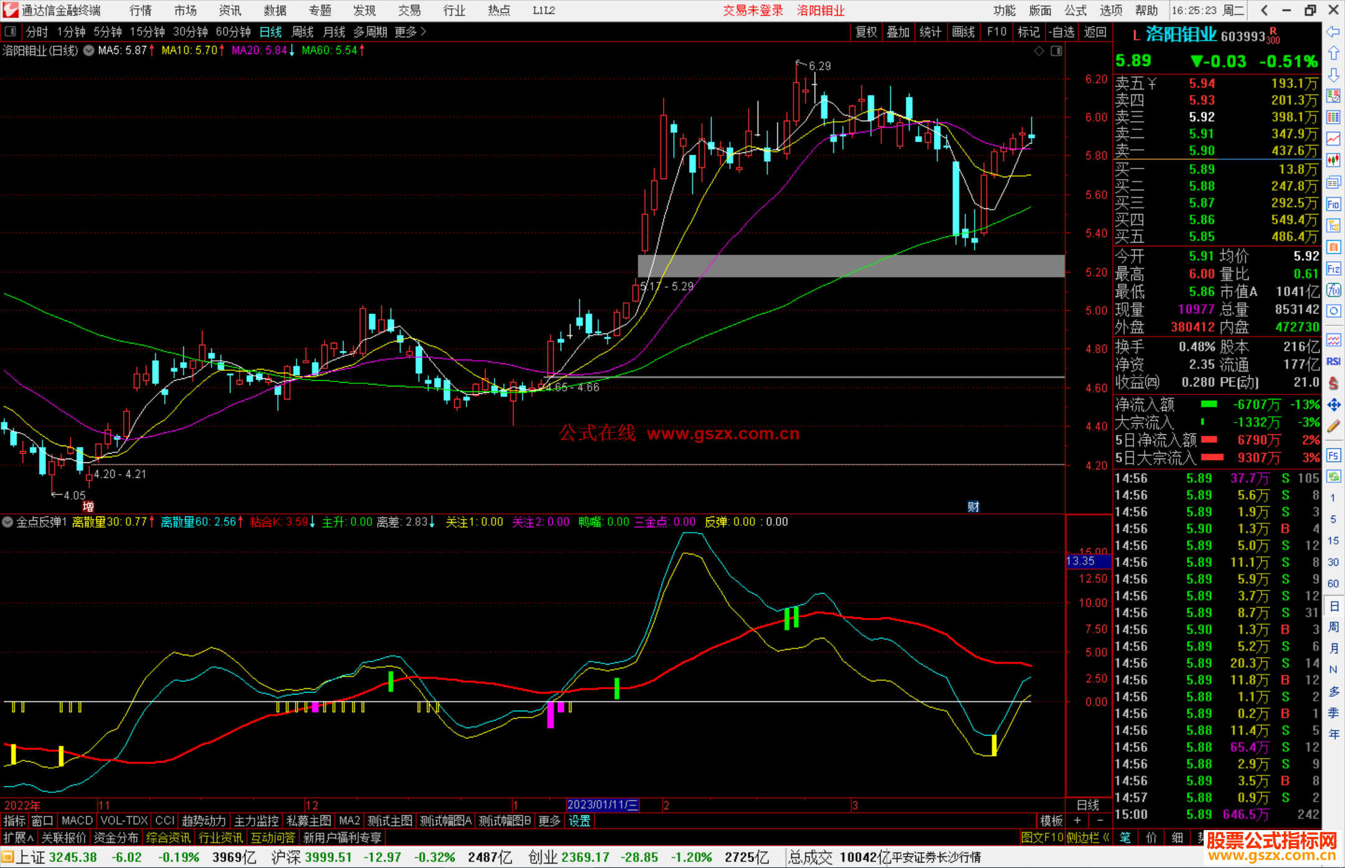Click the 返回 button
The height and width of the screenshot is (868, 1345).
coord(1095,32)
